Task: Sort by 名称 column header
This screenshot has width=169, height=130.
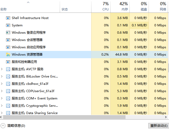Action: tap(30, 7)
